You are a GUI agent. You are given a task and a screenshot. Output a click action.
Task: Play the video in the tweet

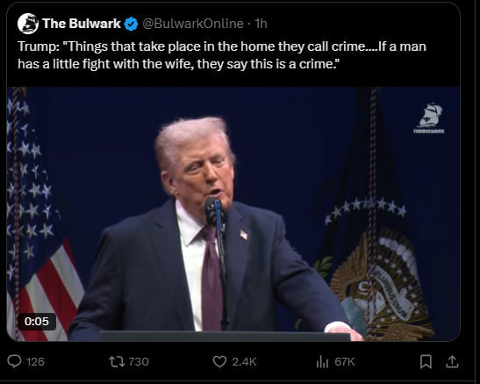(233, 214)
